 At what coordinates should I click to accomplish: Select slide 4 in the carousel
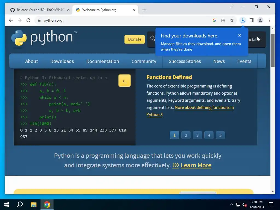pos(209,135)
